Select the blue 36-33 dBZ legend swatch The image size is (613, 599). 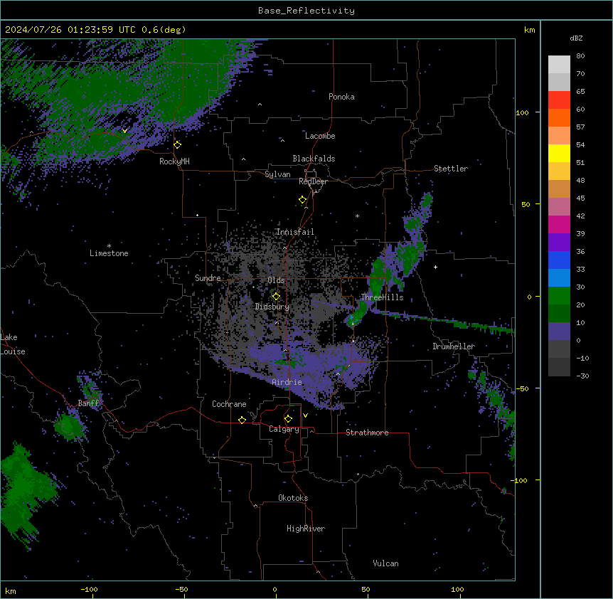(x=559, y=260)
